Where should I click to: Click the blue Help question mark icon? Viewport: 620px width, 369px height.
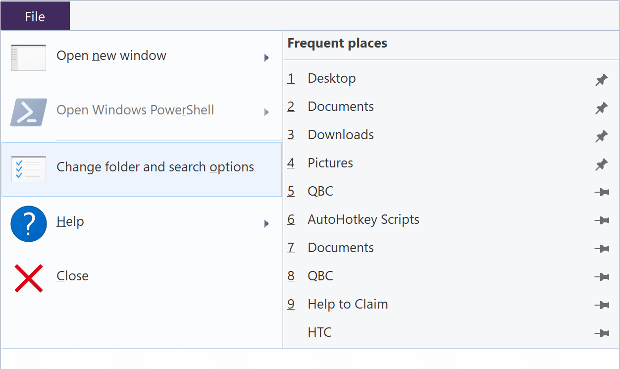pos(29,223)
